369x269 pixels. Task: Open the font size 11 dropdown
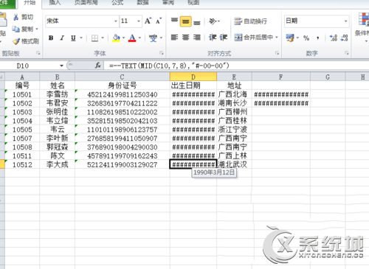tap(139, 21)
